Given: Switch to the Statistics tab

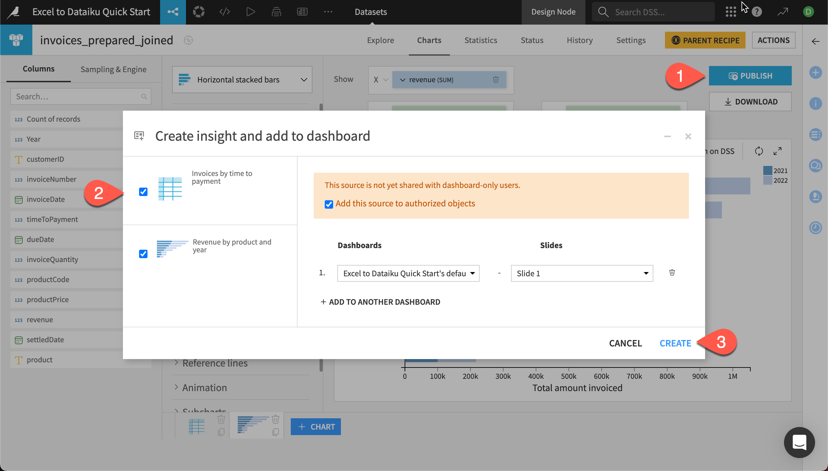Looking at the screenshot, I should coord(481,40).
